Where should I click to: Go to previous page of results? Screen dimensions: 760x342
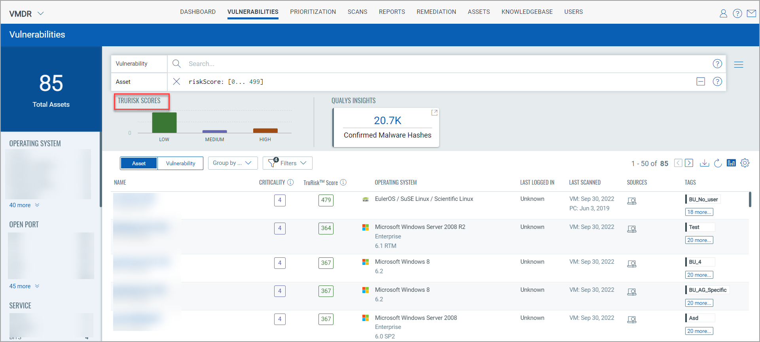678,163
